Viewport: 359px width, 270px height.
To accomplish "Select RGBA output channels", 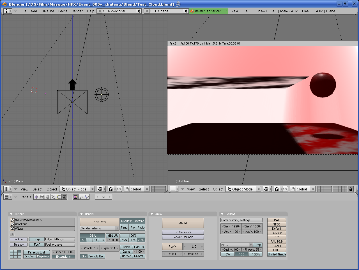I will (256, 254).
